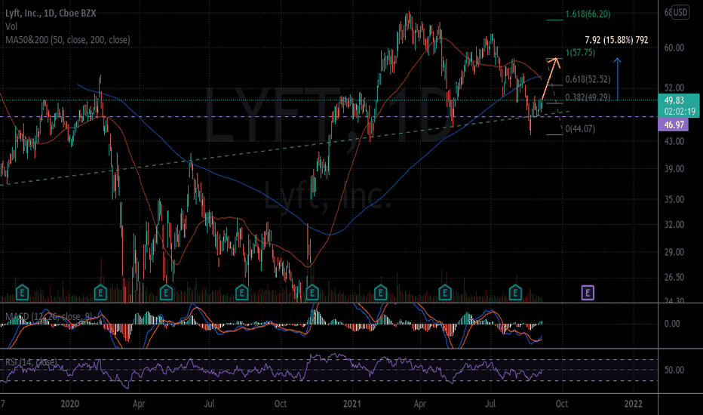Viewport: 703px width, 415px height.
Task: Click the 1(57.75) Fibonacci level label
Action: click(580, 53)
